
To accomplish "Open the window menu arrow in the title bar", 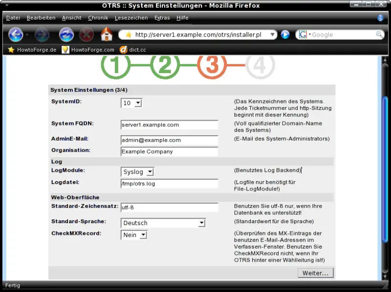I will click(x=7, y=5).
